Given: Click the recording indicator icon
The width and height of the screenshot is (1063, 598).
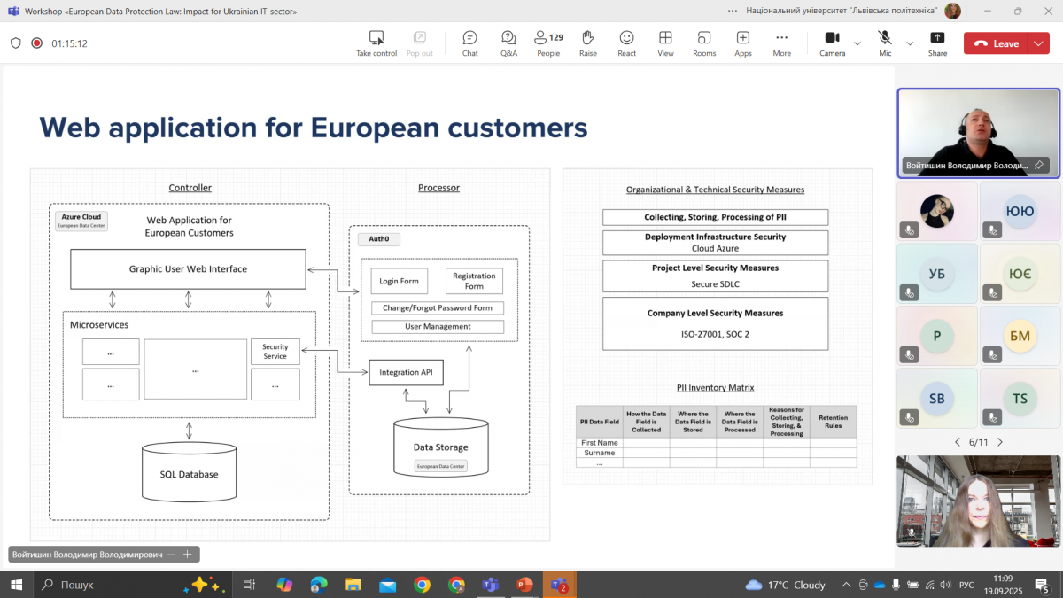Looking at the screenshot, I should (x=37, y=43).
